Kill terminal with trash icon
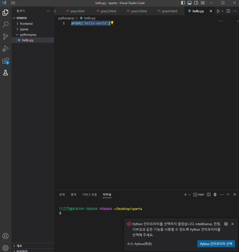This screenshot has height=252, width=239. tap(215, 194)
